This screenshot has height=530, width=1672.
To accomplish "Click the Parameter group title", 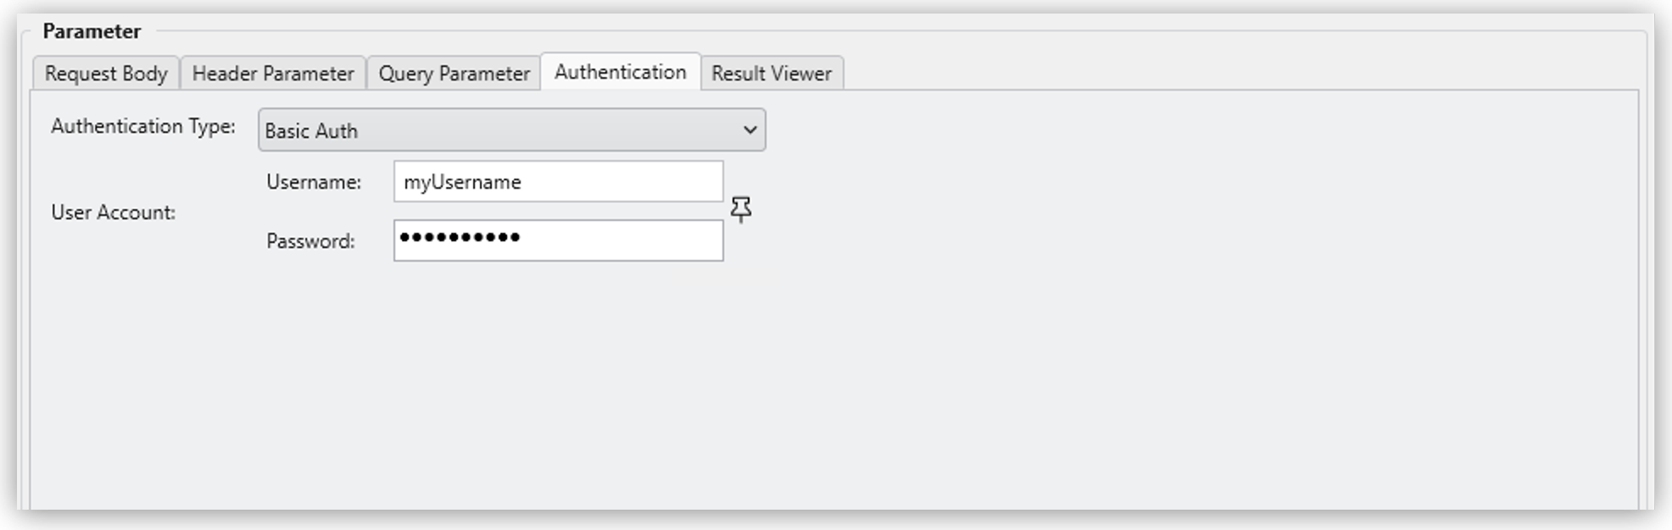I will (x=92, y=31).
